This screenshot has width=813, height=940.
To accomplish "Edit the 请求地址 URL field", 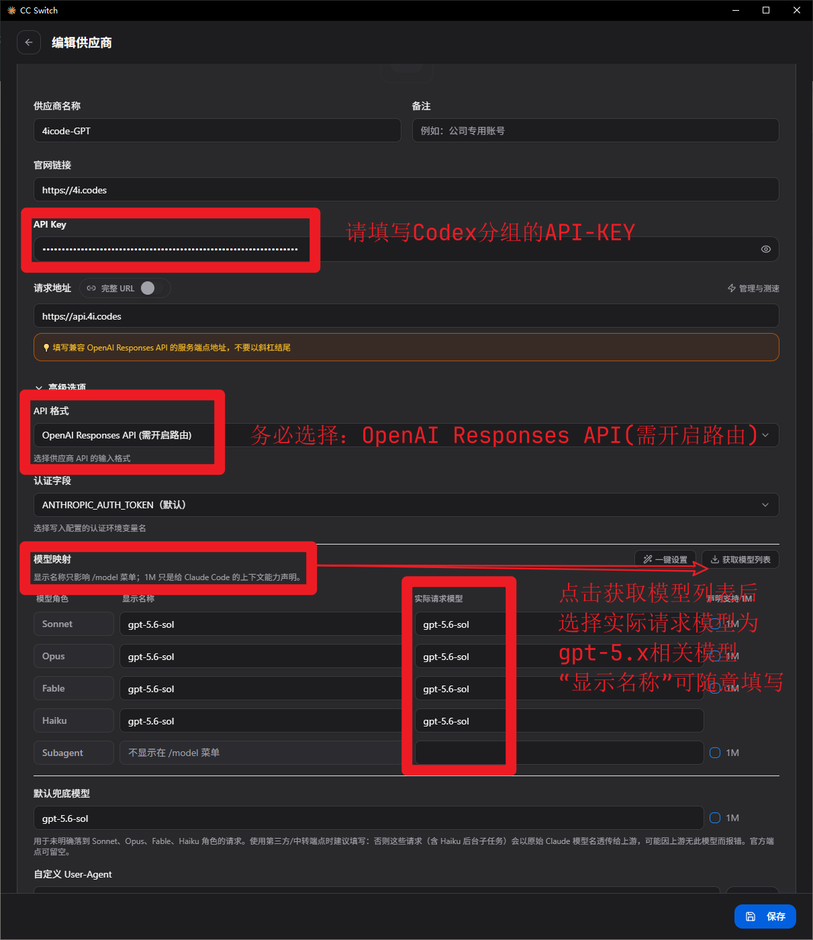I will point(406,316).
